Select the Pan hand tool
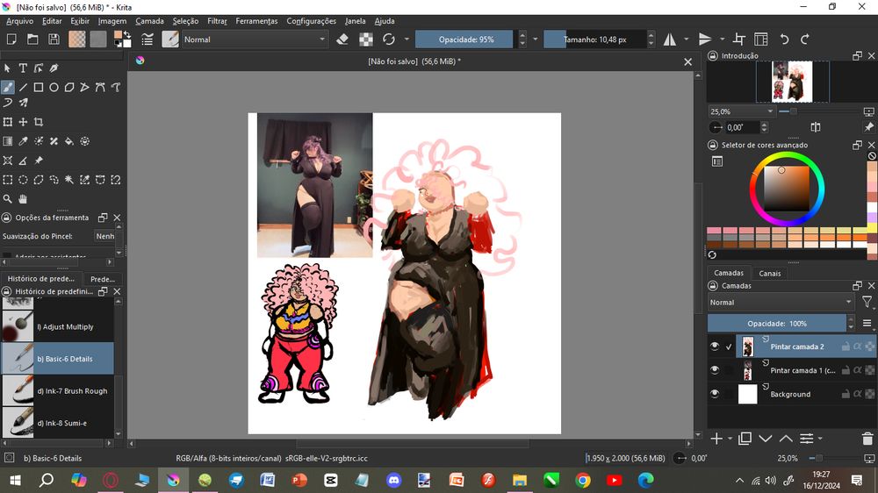878x493 pixels. click(23, 199)
